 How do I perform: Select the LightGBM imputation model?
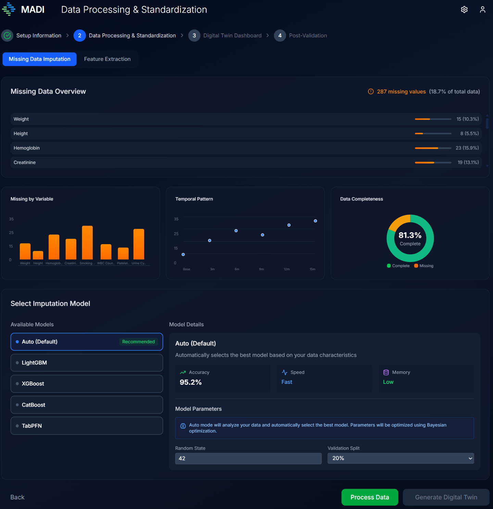pos(87,363)
